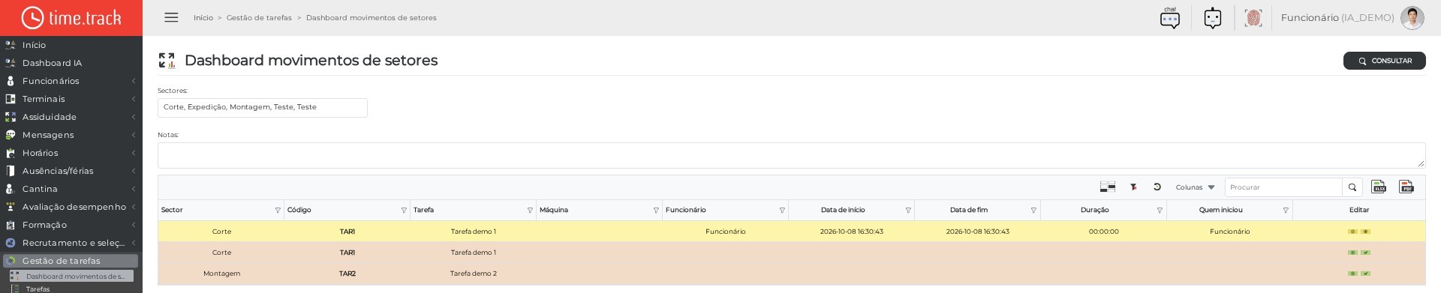Open filter on the Funcionário column
Image resolution: width=1441 pixels, height=293 pixels.
pos(782,211)
